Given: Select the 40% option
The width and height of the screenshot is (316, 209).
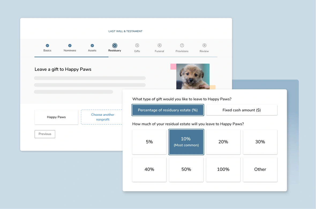Looking at the screenshot, I should [x=149, y=169].
